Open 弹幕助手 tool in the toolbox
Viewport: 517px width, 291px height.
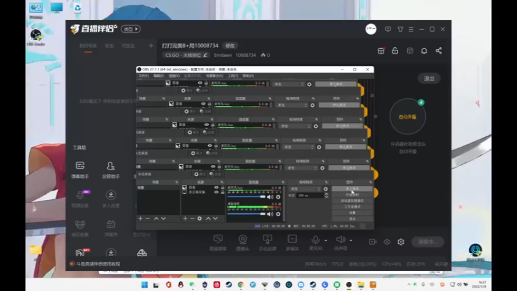[x=80, y=169]
